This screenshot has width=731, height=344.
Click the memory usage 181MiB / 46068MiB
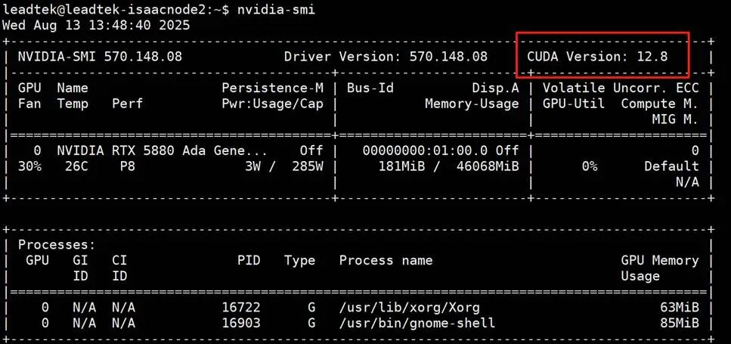click(448, 166)
